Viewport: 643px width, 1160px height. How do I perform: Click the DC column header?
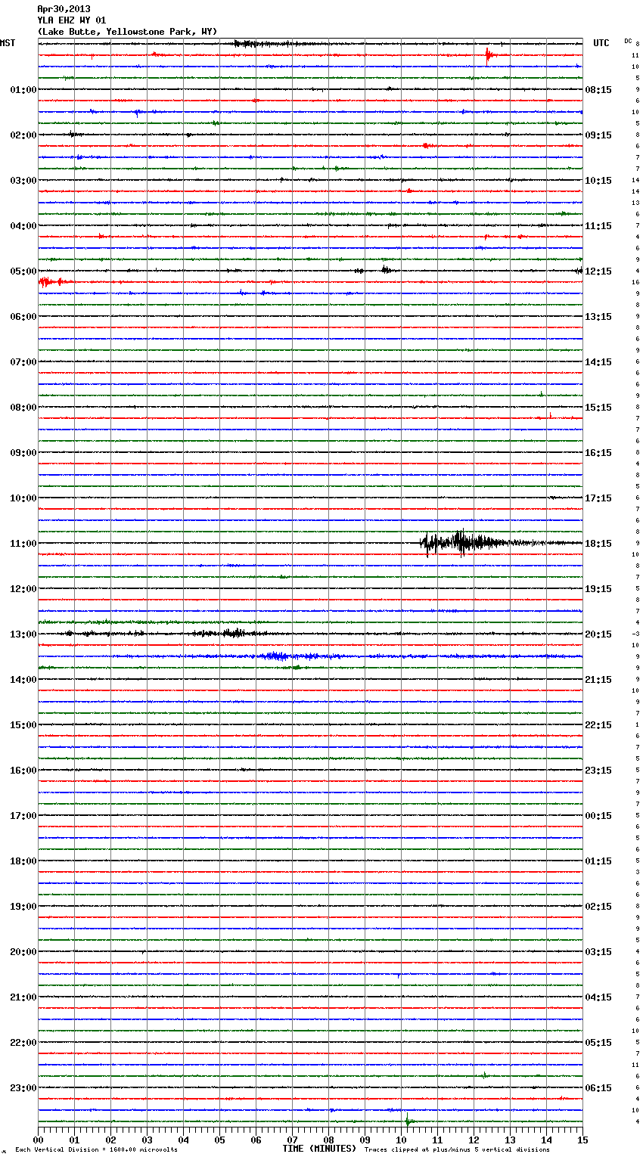coord(628,40)
